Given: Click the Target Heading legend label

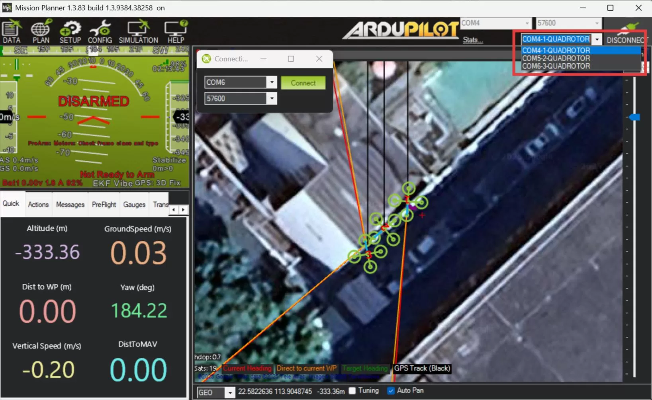Looking at the screenshot, I should coord(364,369).
